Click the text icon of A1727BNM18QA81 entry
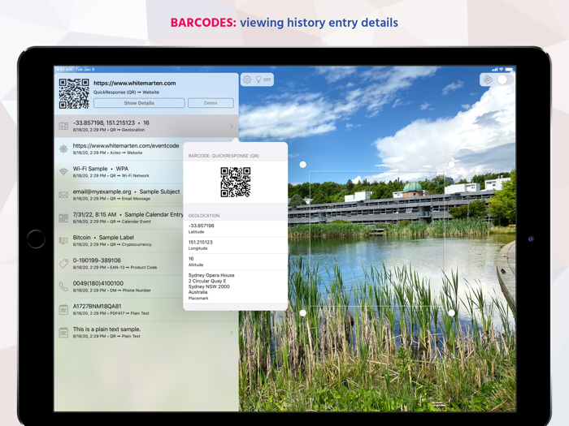Image resolution: width=569 pixels, height=426 pixels. [x=63, y=309]
